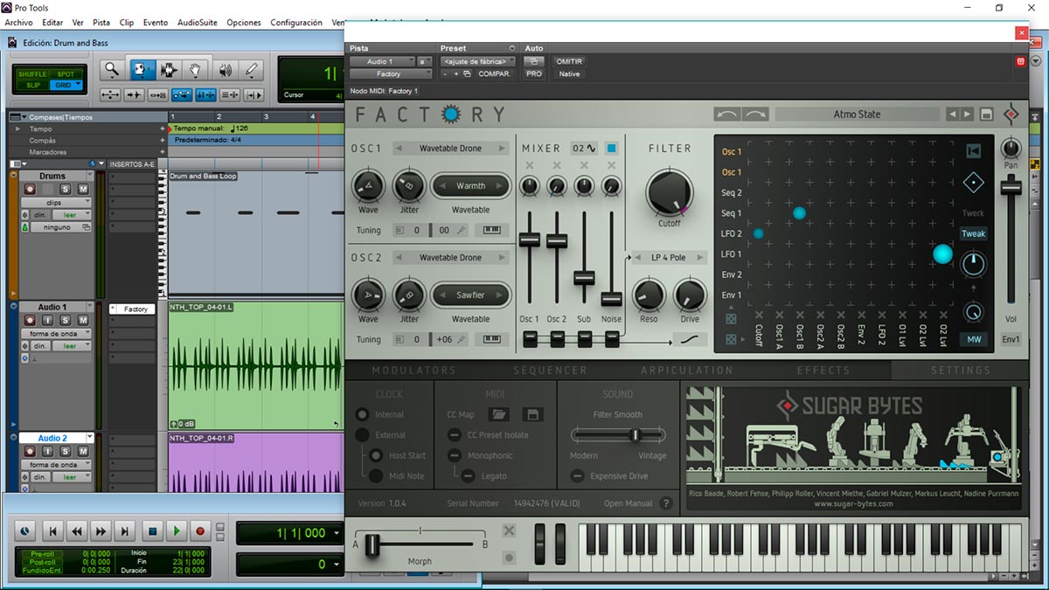Image resolution: width=1049 pixels, height=590 pixels.
Task: Click the Factory redo arrow
Action: (756, 114)
